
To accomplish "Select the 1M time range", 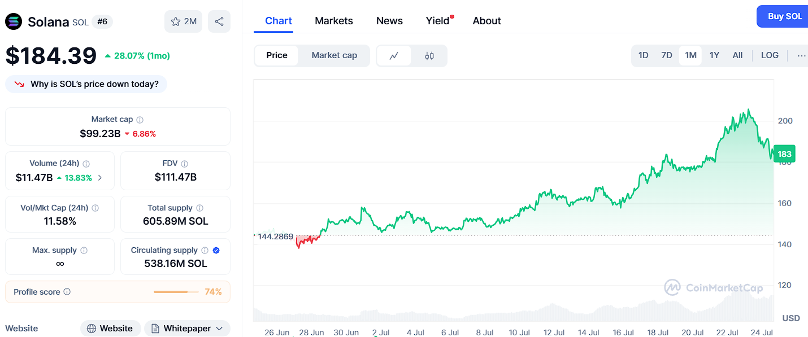I will (x=690, y=55).
